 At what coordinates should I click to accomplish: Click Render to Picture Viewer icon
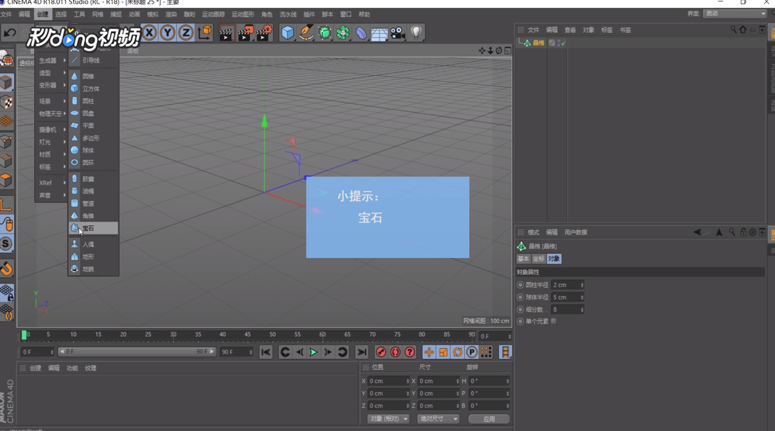[x=245, y=33]
